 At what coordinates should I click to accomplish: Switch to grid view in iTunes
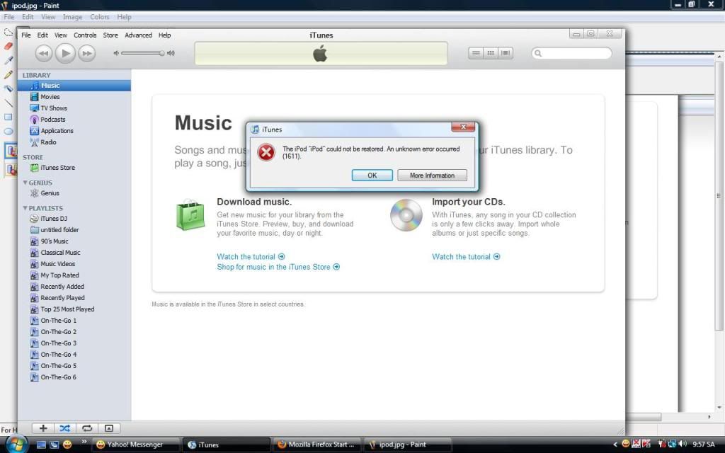(x=491, y=53)
